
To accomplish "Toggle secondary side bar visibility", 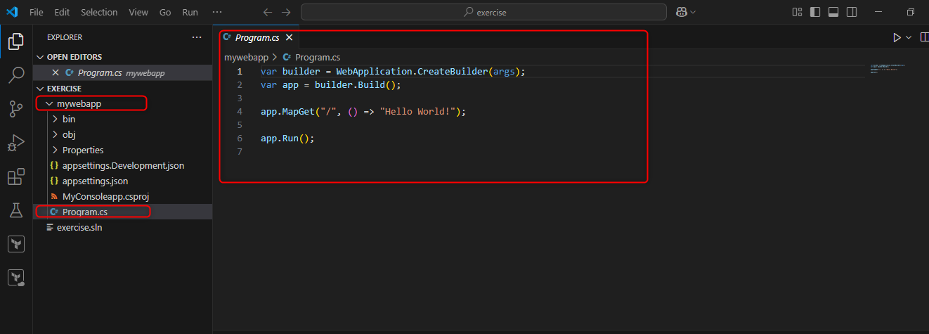I will point(852,12).
